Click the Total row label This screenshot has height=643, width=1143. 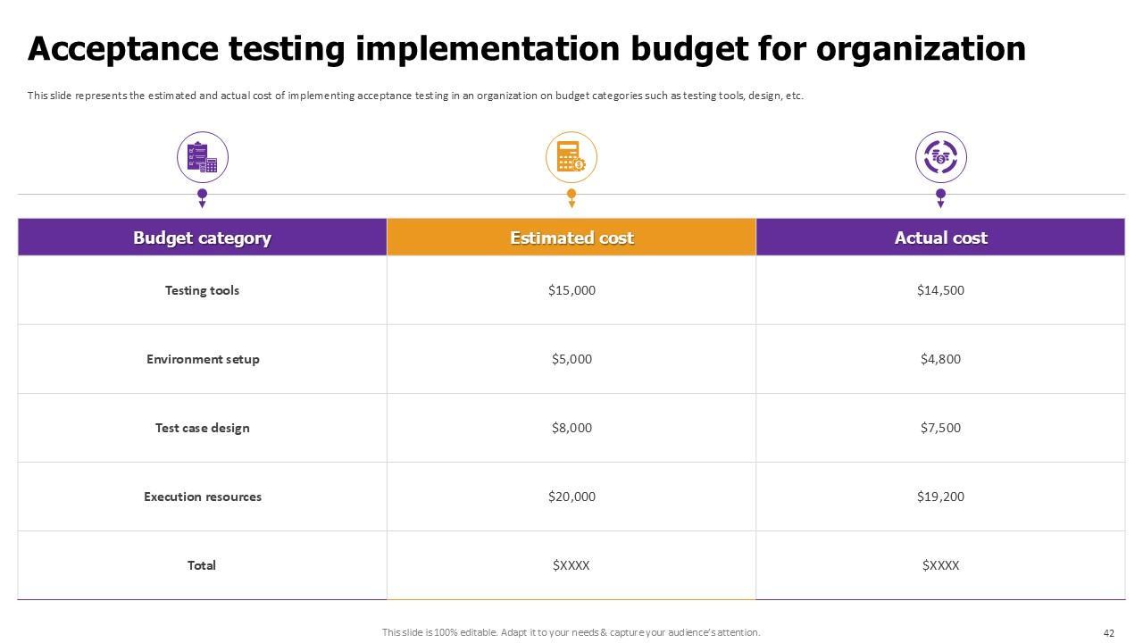[x=202, y=565]
